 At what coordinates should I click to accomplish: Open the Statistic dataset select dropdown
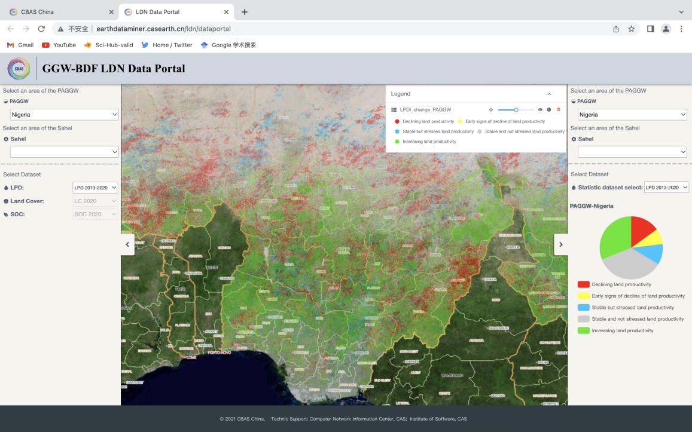pos(666,188)
